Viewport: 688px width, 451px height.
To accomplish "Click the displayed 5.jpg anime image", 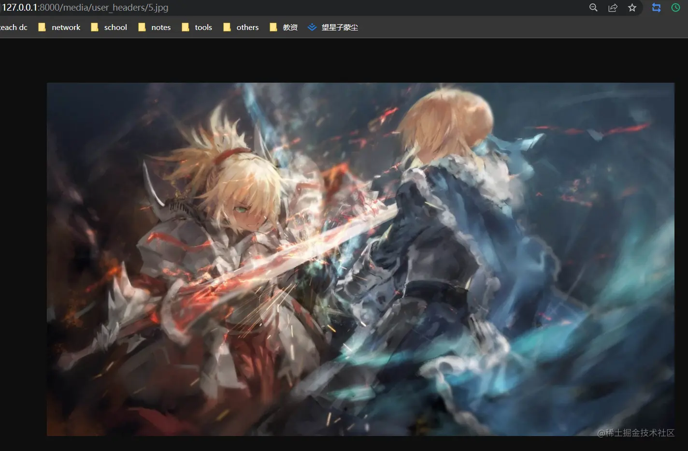I will tap(360, 259).
